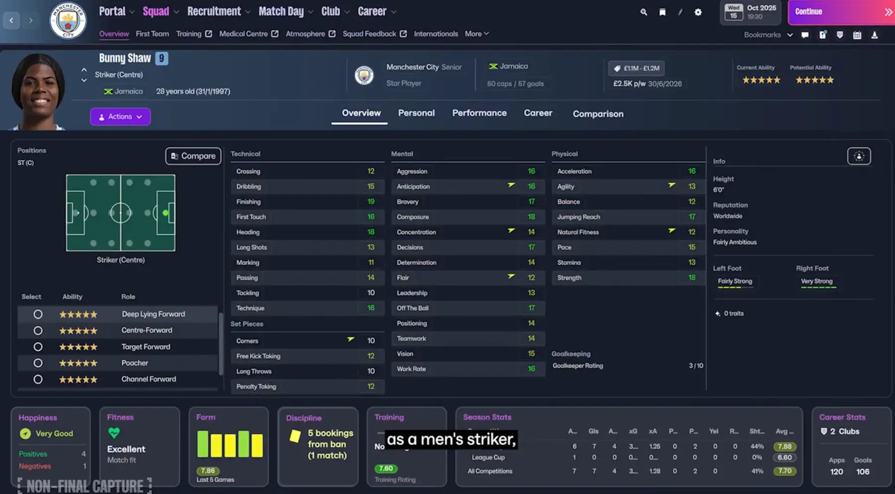This screenshot has width=895, height=494.
Task: Click the Agility attribute trend arrow
Action: tap(672, 185)
